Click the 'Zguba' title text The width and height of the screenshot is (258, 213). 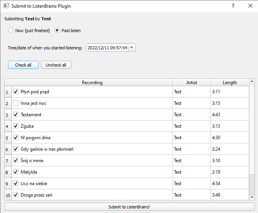(x=27, y=126)
